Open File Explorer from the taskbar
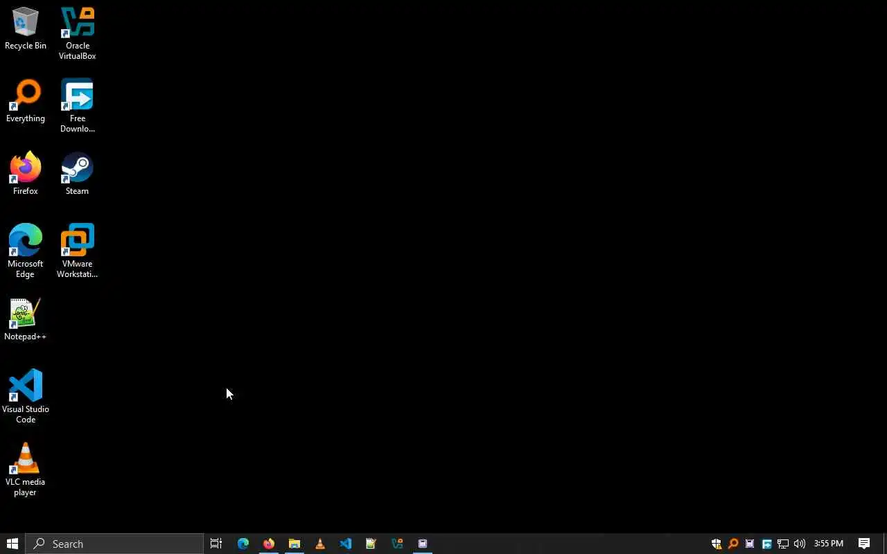Image resolution: width=887 pixels, height=554 pixels. (295, 544)
